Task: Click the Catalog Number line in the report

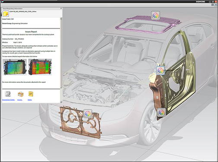Action: (13, 39)
